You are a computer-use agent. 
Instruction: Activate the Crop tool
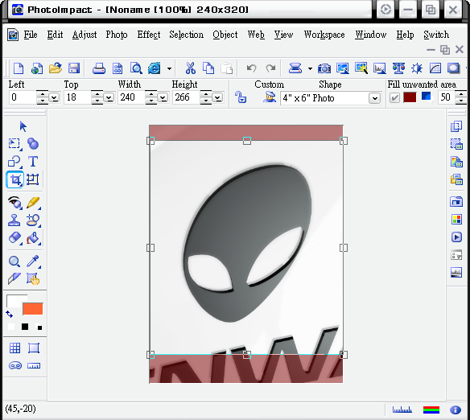click(x=15, y=179)
